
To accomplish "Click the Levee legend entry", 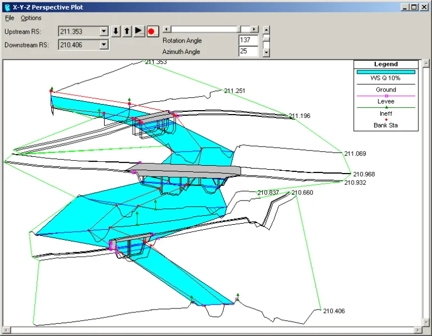I will [x=386, y=101].
